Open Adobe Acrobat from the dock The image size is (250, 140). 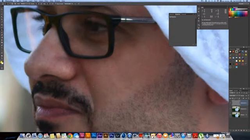pyautogui.click(x=195, y=136)
